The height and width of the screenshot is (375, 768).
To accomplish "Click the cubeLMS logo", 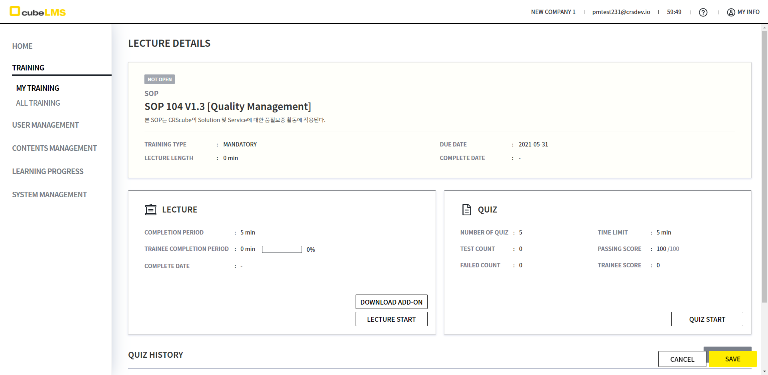I will coord(38,12).
